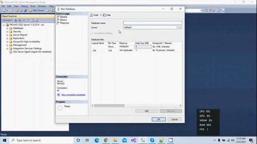Click the New Project icon in main toolbar
The image size is (257, 144).
tap(4, 11)
